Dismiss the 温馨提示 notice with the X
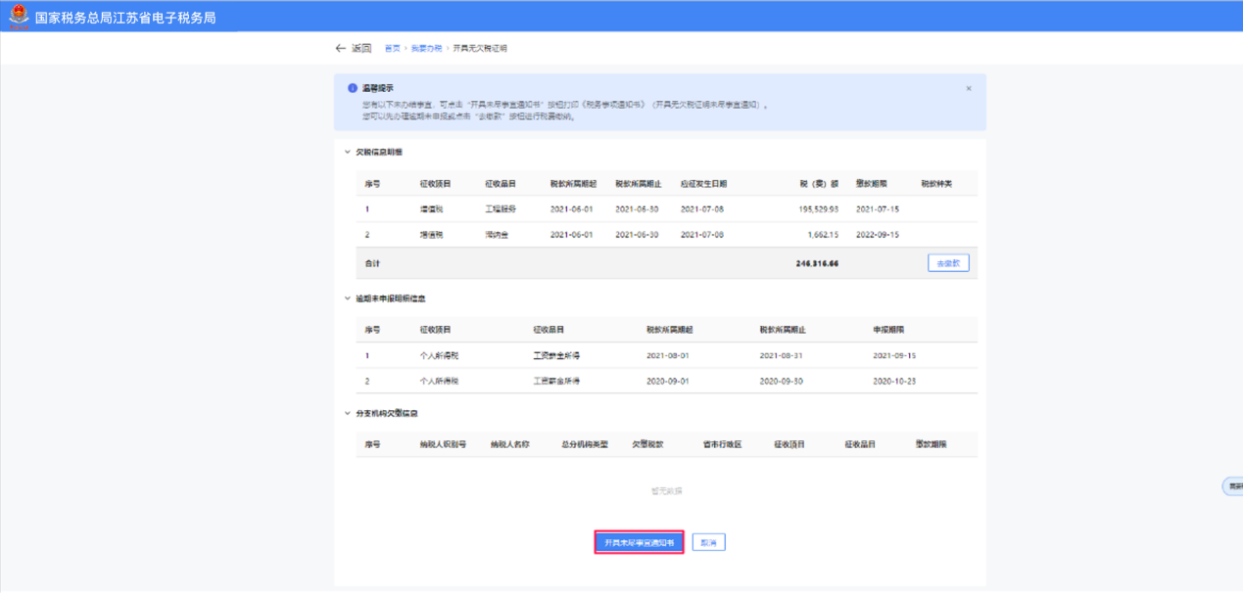This screenshot has height=593, width=1243. pos(969,89)
